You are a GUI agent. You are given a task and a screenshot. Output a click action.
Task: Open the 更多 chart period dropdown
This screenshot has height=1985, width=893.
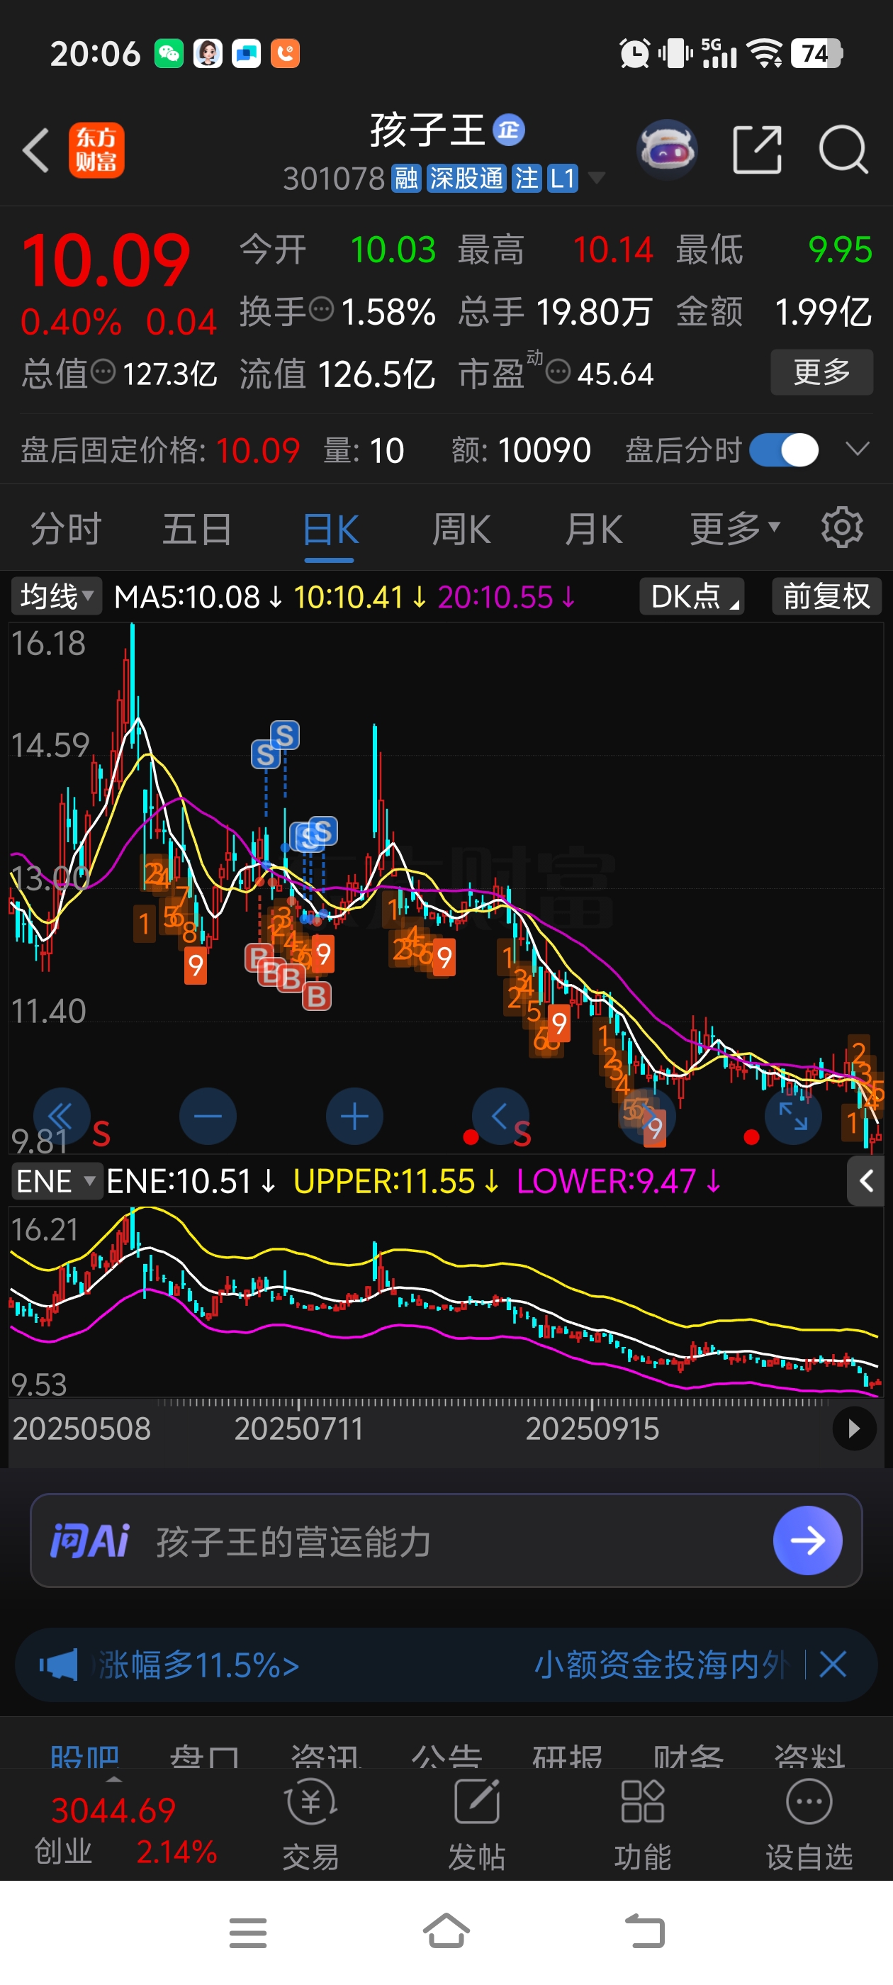(x=735, y=530)
